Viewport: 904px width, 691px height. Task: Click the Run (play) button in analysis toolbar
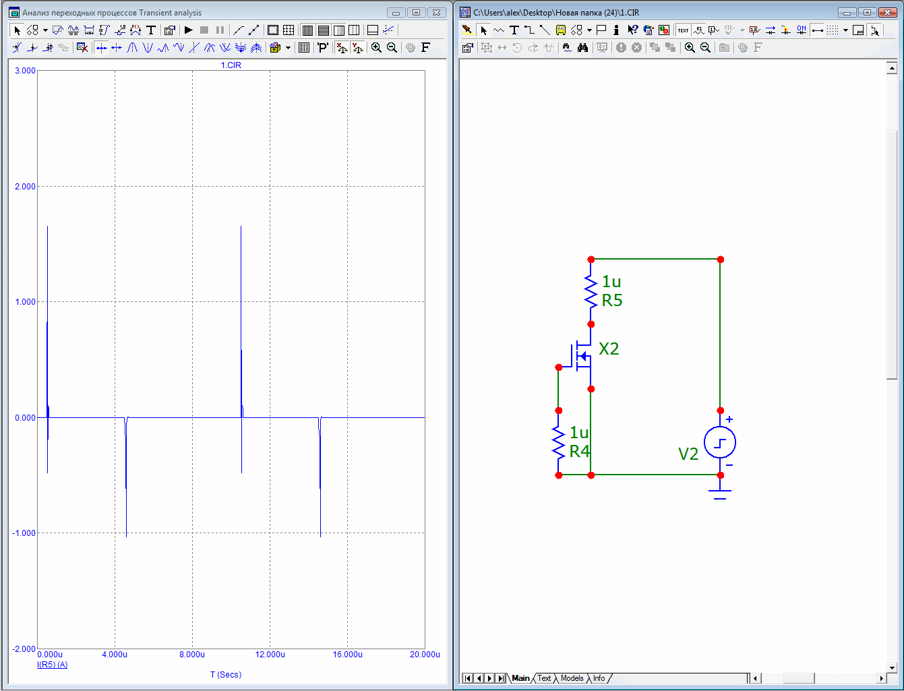point(189,30)
